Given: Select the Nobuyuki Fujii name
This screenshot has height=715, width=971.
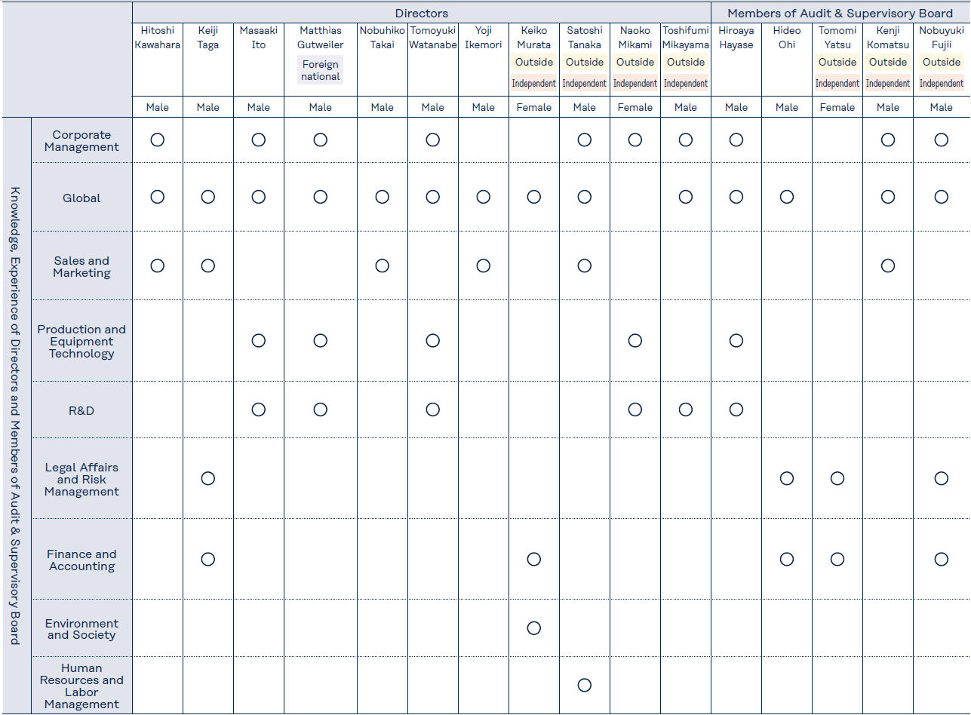Looking at the screenshot, I should pyautogui.click(x=942, y=38).
